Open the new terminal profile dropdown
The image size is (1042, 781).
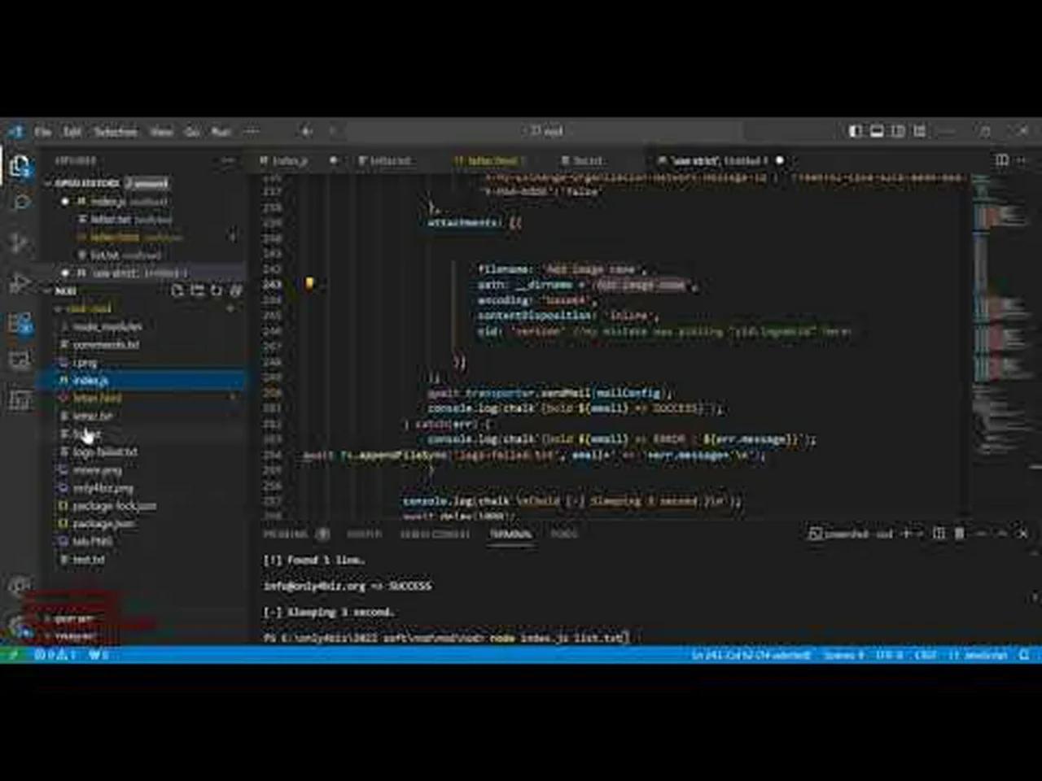(919, 534)
